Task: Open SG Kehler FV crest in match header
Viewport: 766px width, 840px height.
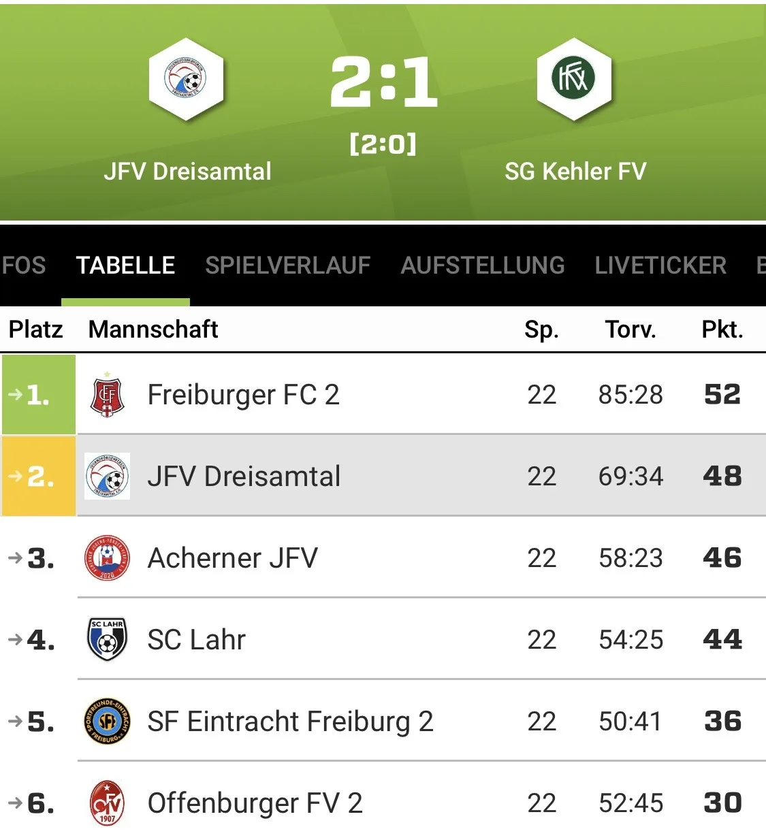Action: pos(574,79)
